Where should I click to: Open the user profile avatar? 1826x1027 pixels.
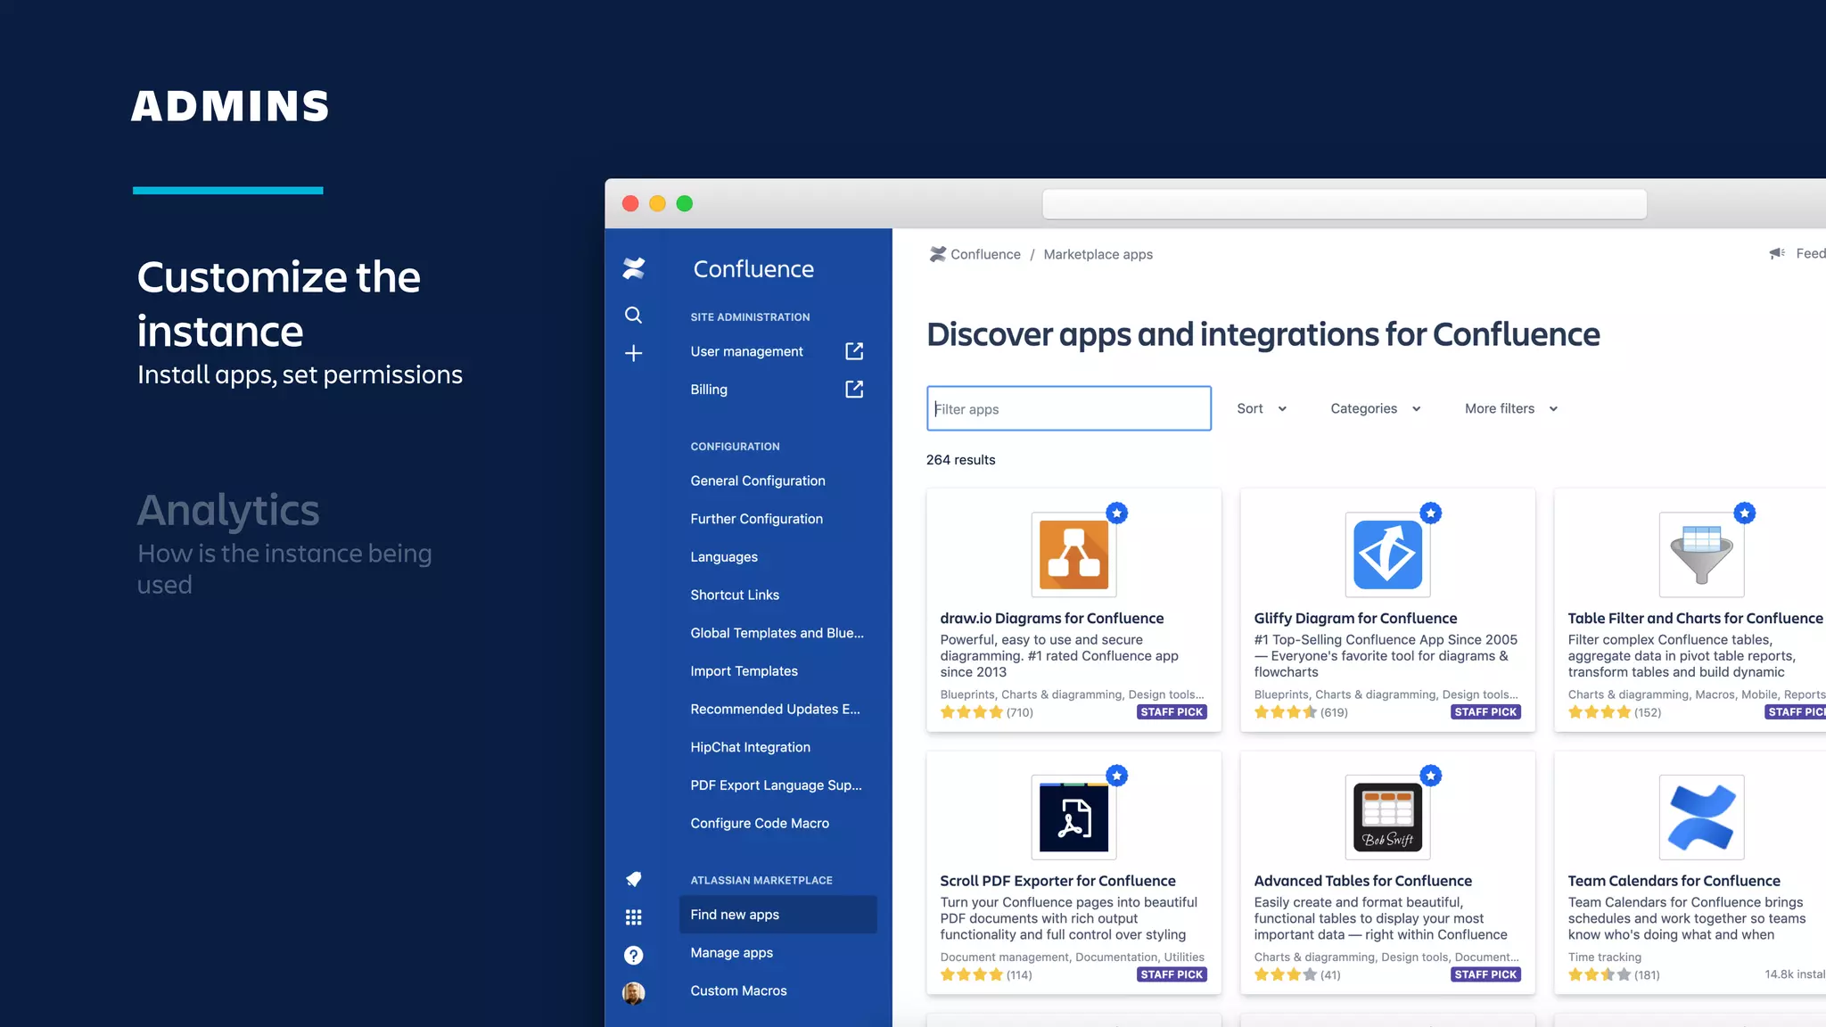633,993
